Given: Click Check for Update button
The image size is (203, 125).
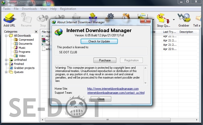Looking at the screenshot, I should click(99, 41).
